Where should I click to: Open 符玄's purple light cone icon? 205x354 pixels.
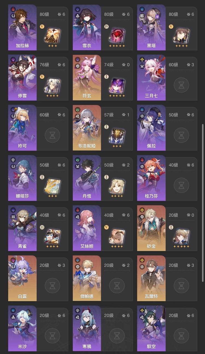point(117,85)
